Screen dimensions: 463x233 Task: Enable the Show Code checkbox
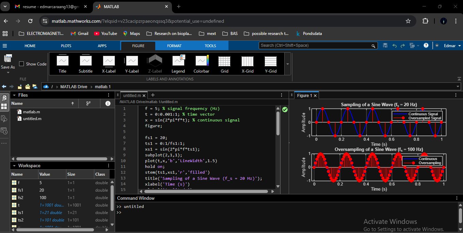[21, 64]
